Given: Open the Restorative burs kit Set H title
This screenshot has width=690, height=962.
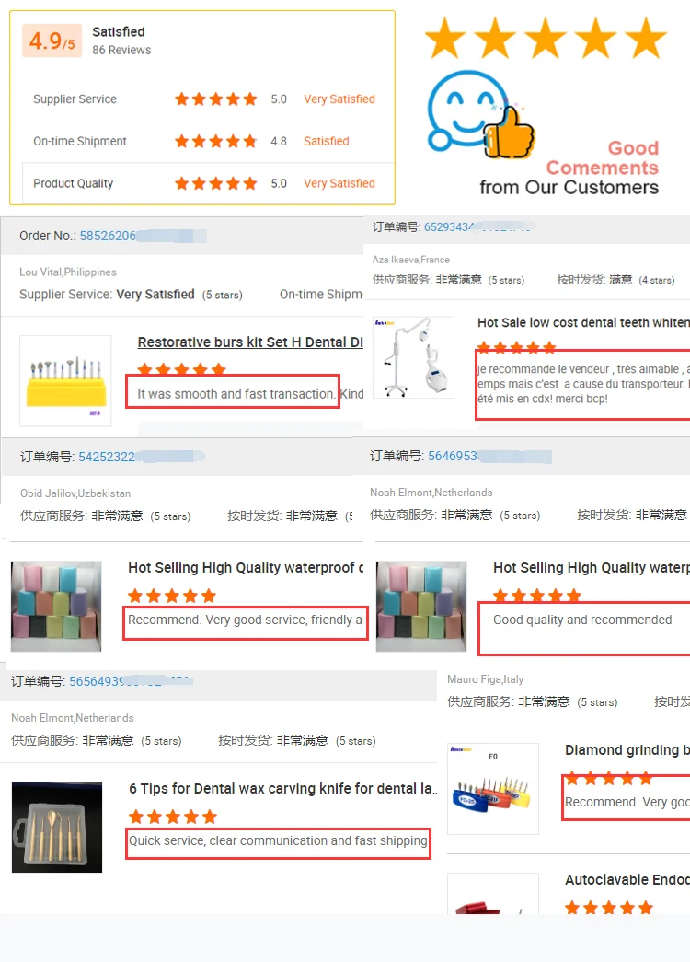Looking at the screenshot, I should click(x=250, y=342).
